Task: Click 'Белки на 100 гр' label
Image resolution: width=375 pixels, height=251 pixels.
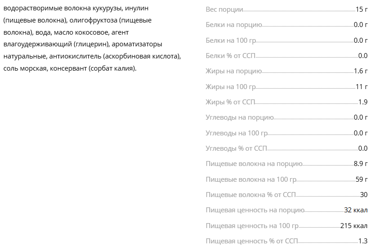Action: tap(231, 40)
